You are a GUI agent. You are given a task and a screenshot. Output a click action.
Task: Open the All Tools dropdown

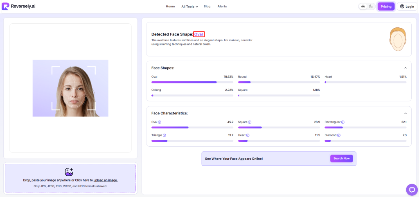[189, 7]
